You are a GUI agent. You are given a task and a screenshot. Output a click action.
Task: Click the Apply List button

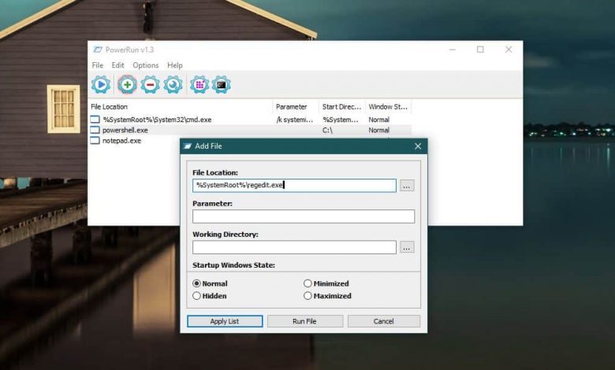(x=225, y=321)
